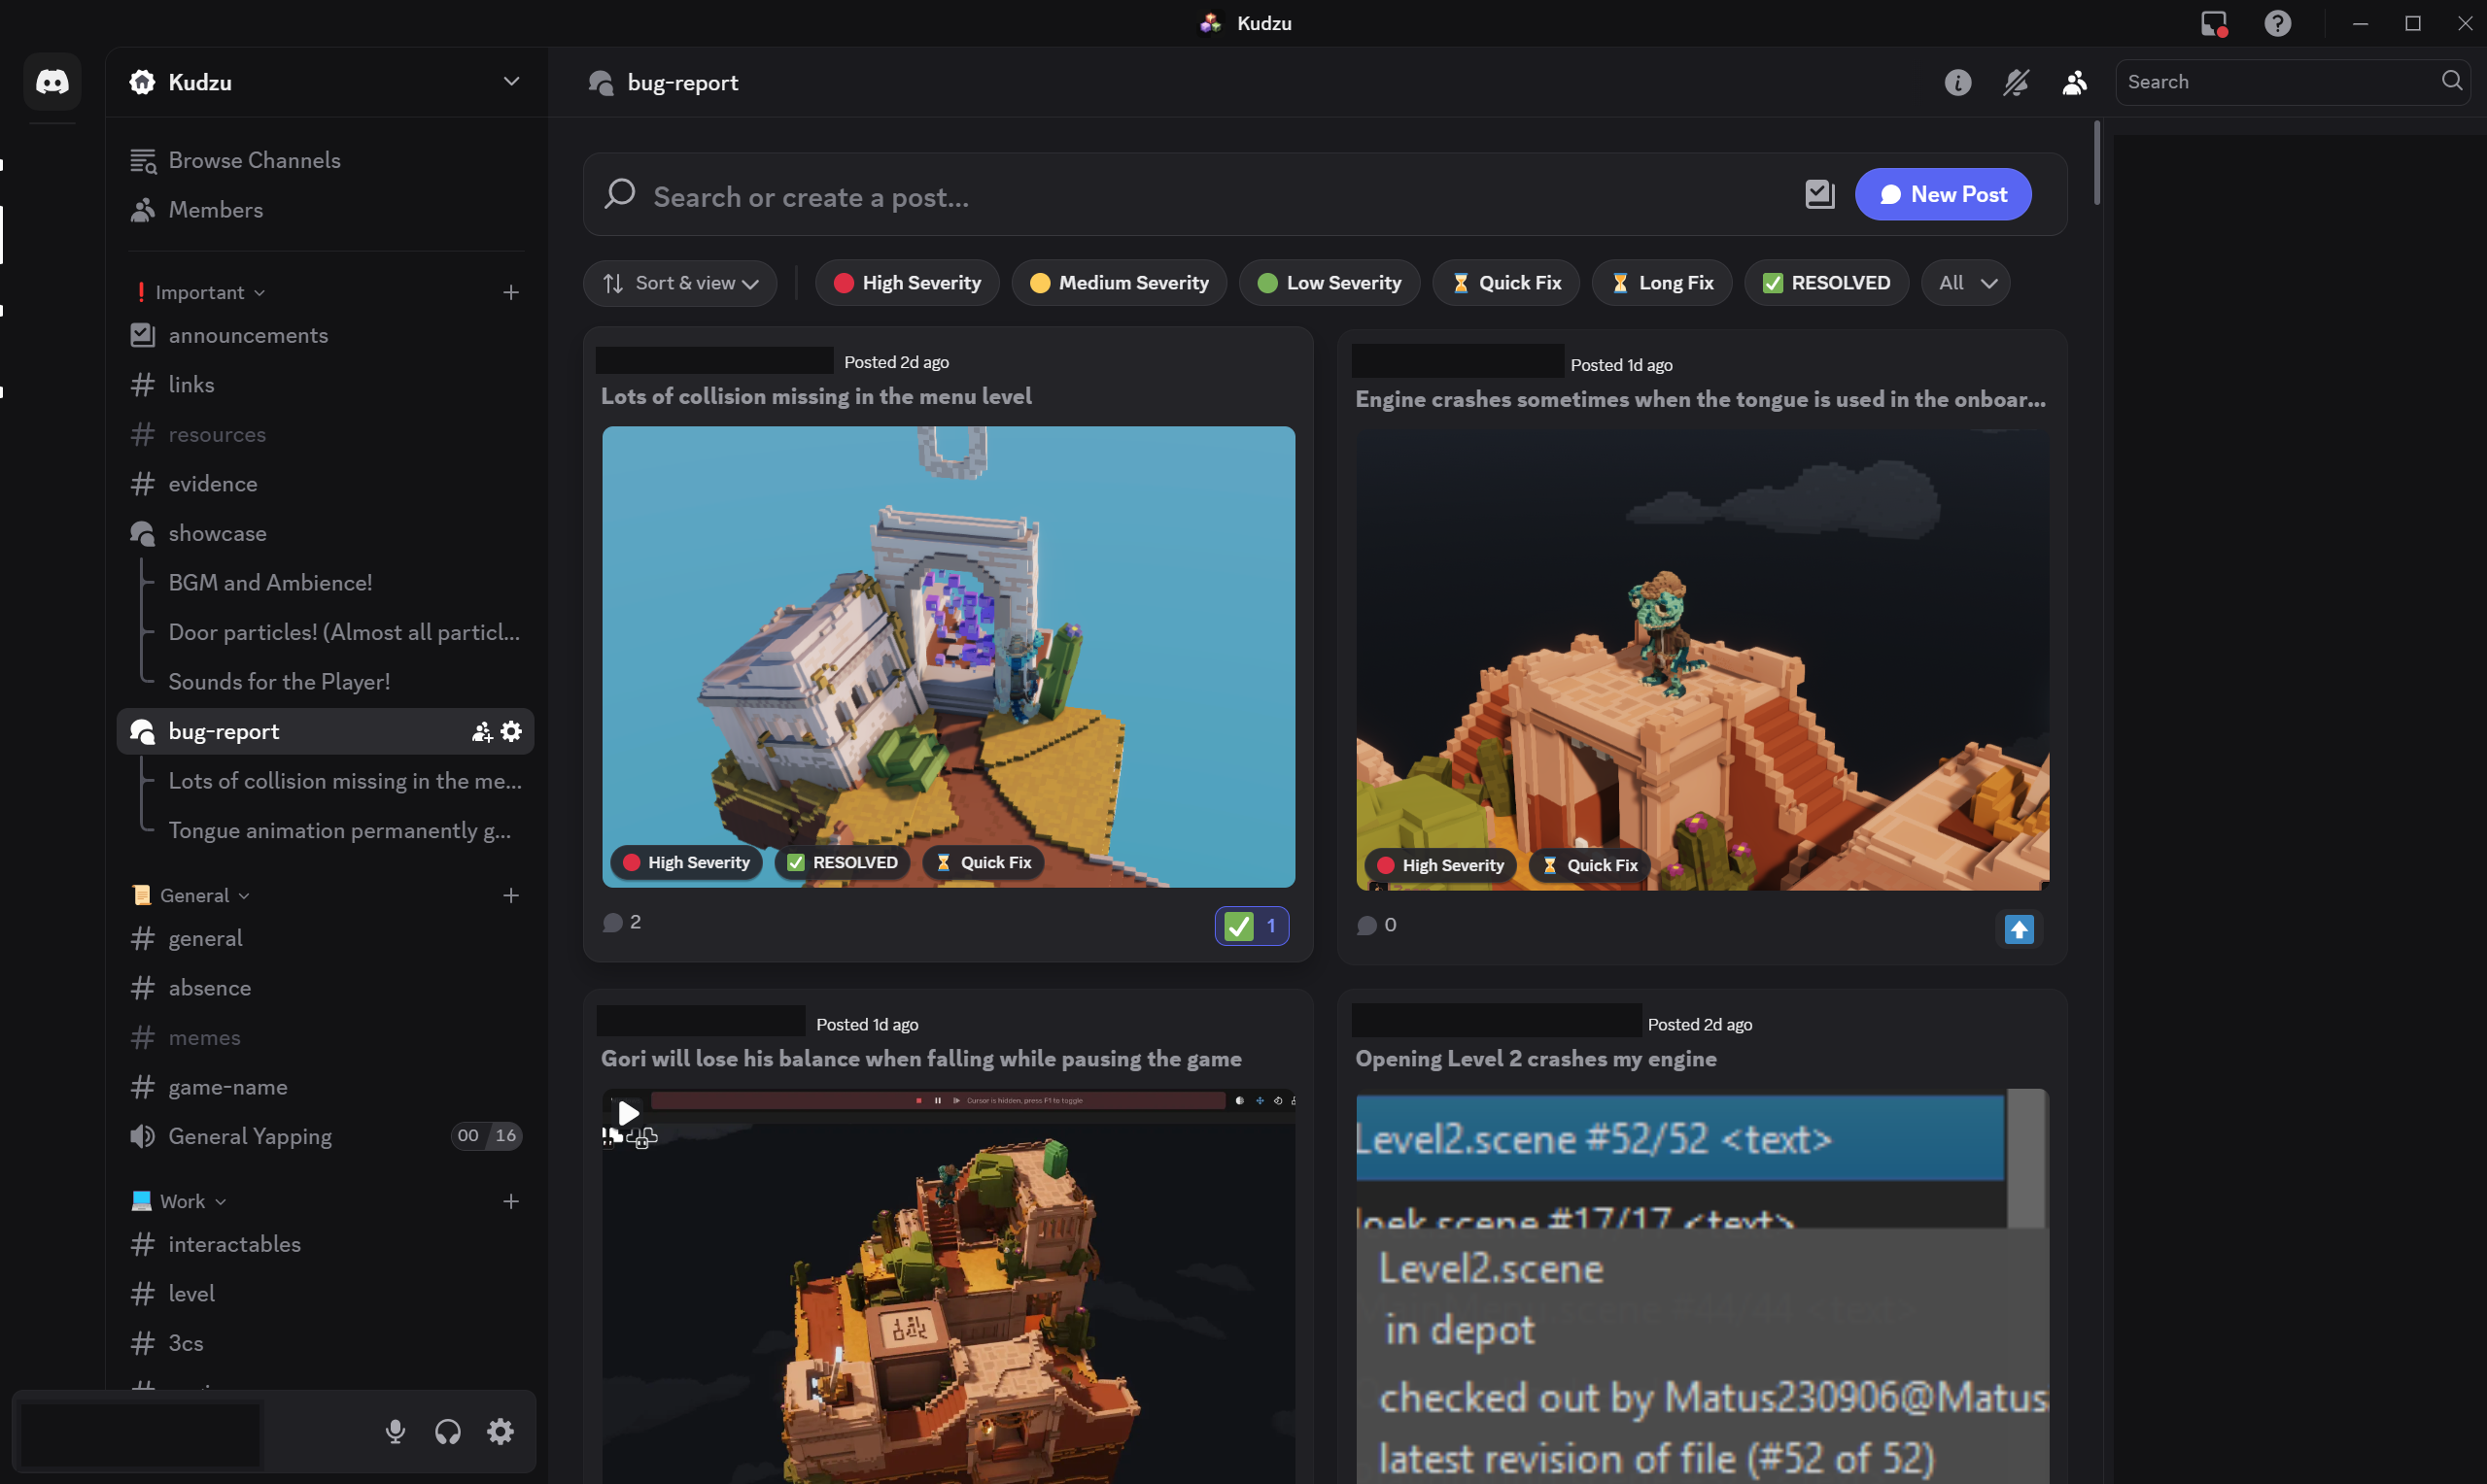This screenshot has height=1484, width=2487.
Task: Toggle notification settings bell icon
Action: [x=2016, y=82]
